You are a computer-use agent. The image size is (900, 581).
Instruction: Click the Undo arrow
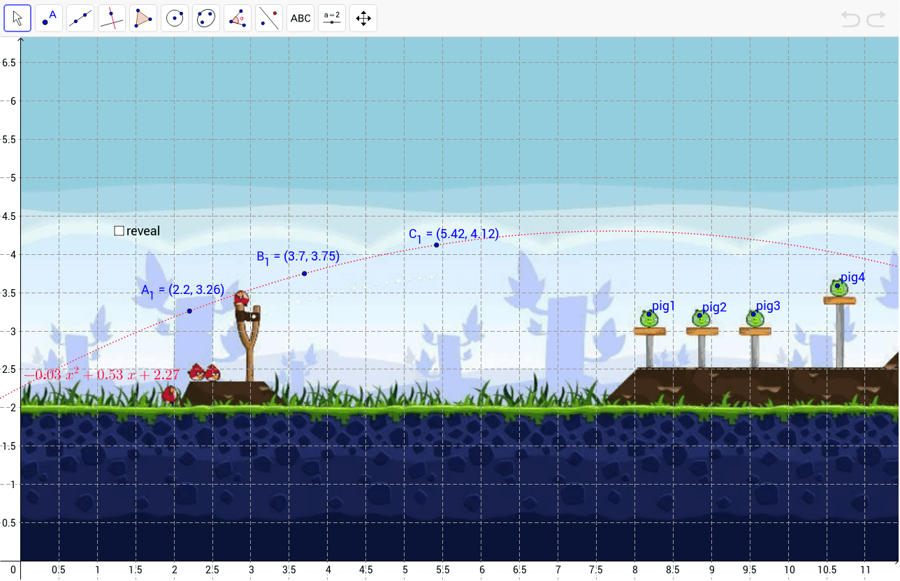(x=850, y=19)
